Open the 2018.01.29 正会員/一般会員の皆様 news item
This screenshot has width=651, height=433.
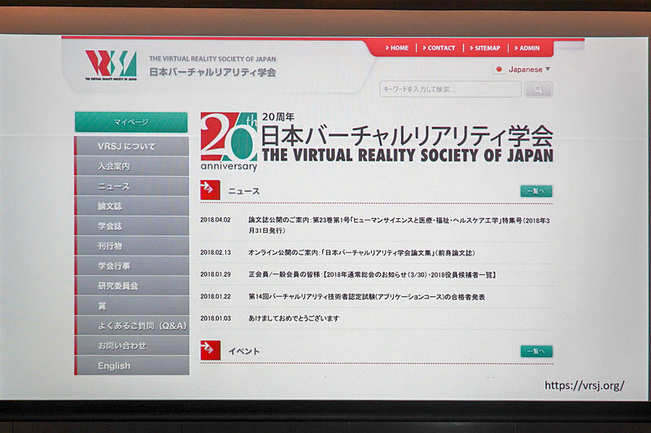tap(372, 274)
